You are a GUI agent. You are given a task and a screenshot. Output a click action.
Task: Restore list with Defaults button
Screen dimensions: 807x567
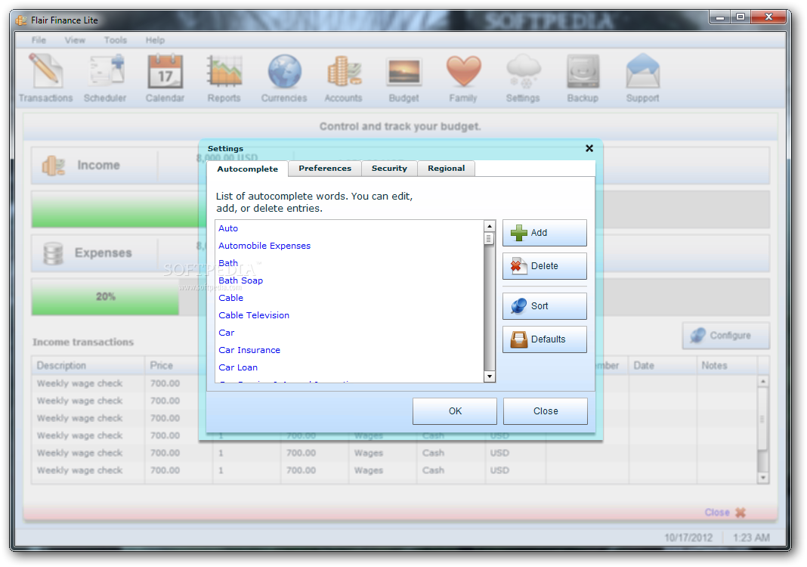coord(545,339)
